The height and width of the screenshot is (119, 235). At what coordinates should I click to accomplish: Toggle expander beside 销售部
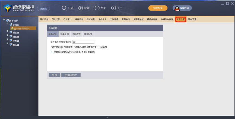8,35
